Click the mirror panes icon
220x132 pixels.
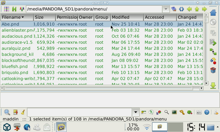(x=182, y=9)
